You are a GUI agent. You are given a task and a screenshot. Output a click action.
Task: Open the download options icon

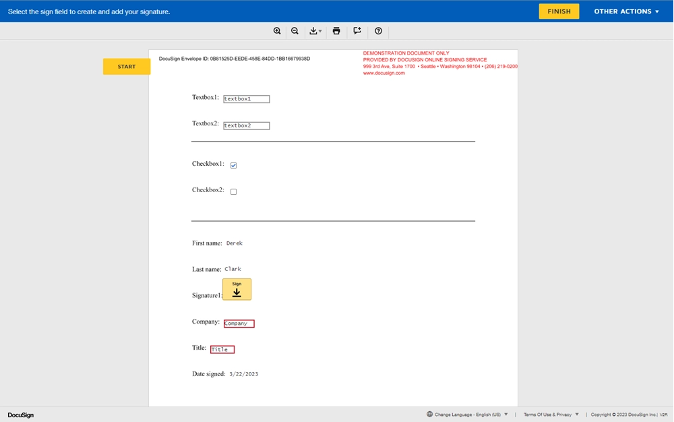315,31
